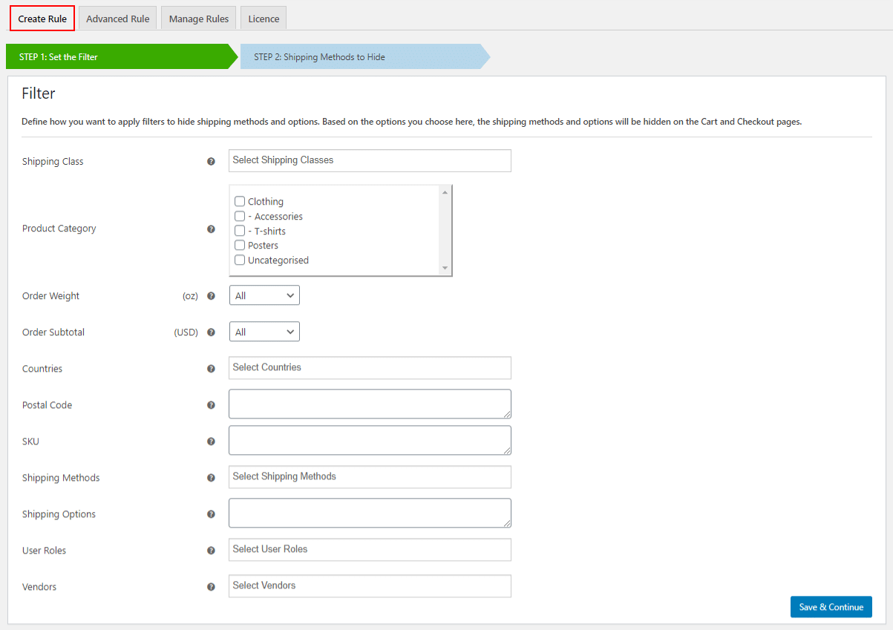Switch to the Advanced Rule tab
The width and height of the screenshot is (893, 630).
[x=117, y=19]
